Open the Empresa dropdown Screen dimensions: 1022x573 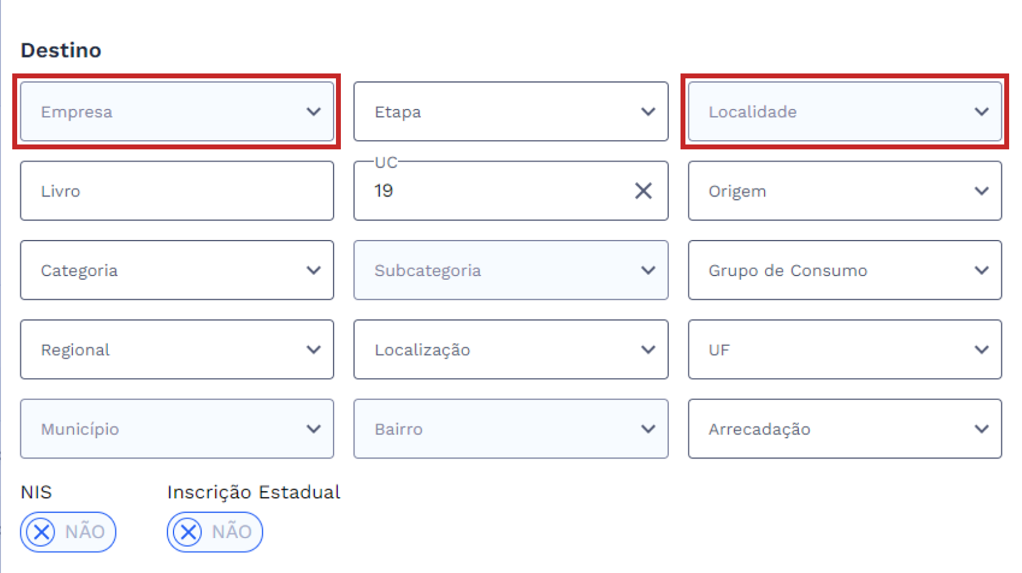point(177,111)
